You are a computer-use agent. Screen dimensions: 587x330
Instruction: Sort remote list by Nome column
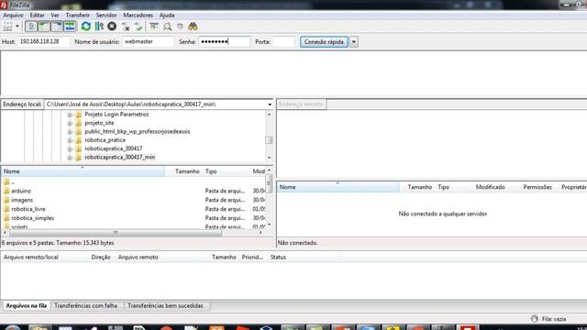pos(338,187)
